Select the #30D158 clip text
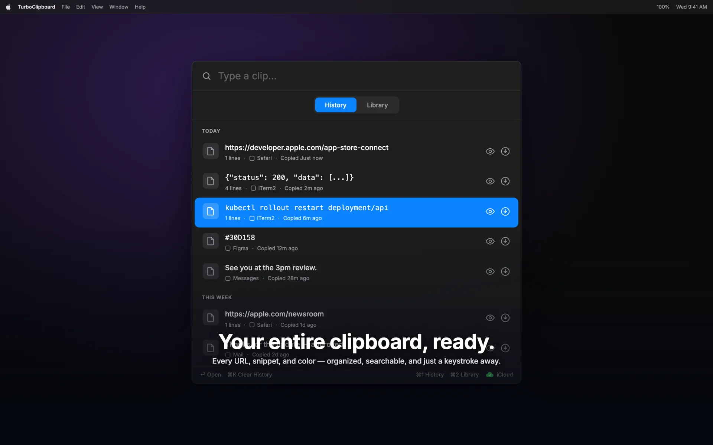The image size is (713, 445). tap(240, 238)
